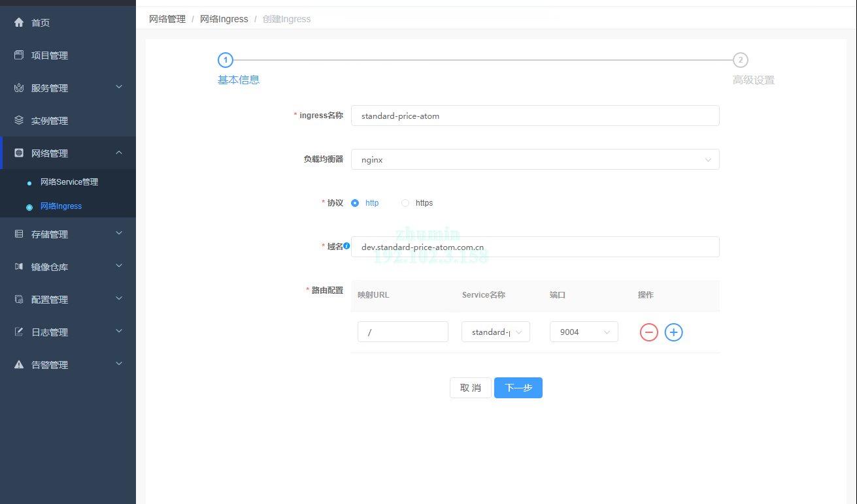Click step 1 circle 基本信息
This screenshot has width=857, height=504.
click(226, 60)
